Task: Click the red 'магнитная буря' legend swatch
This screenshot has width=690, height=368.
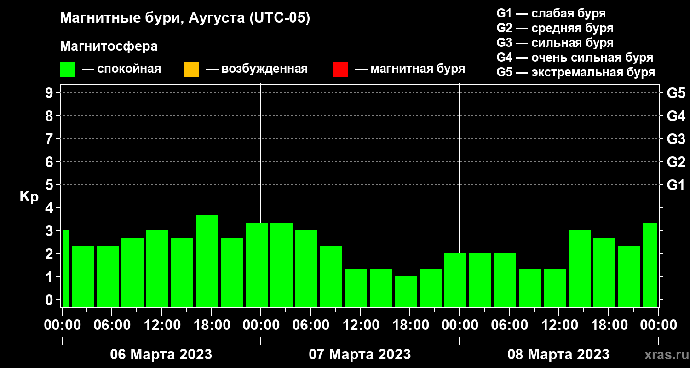Action: point(340,69)
